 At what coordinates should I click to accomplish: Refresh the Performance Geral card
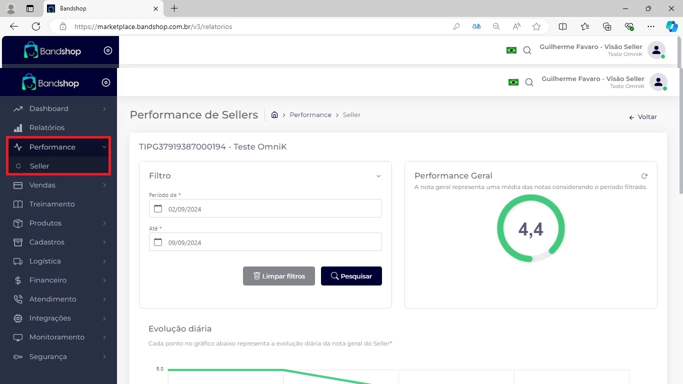pyautogui.click(x=644, y=176)
